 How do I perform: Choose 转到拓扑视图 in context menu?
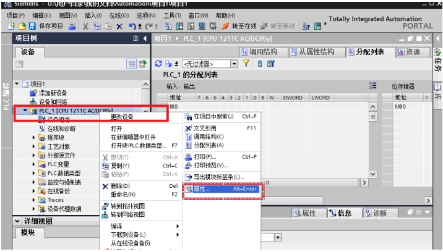coord(140,206)
